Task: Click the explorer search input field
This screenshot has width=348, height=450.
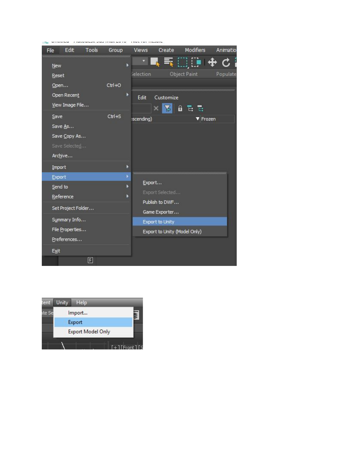Action: pyautogui.click(x=141, y=108)
